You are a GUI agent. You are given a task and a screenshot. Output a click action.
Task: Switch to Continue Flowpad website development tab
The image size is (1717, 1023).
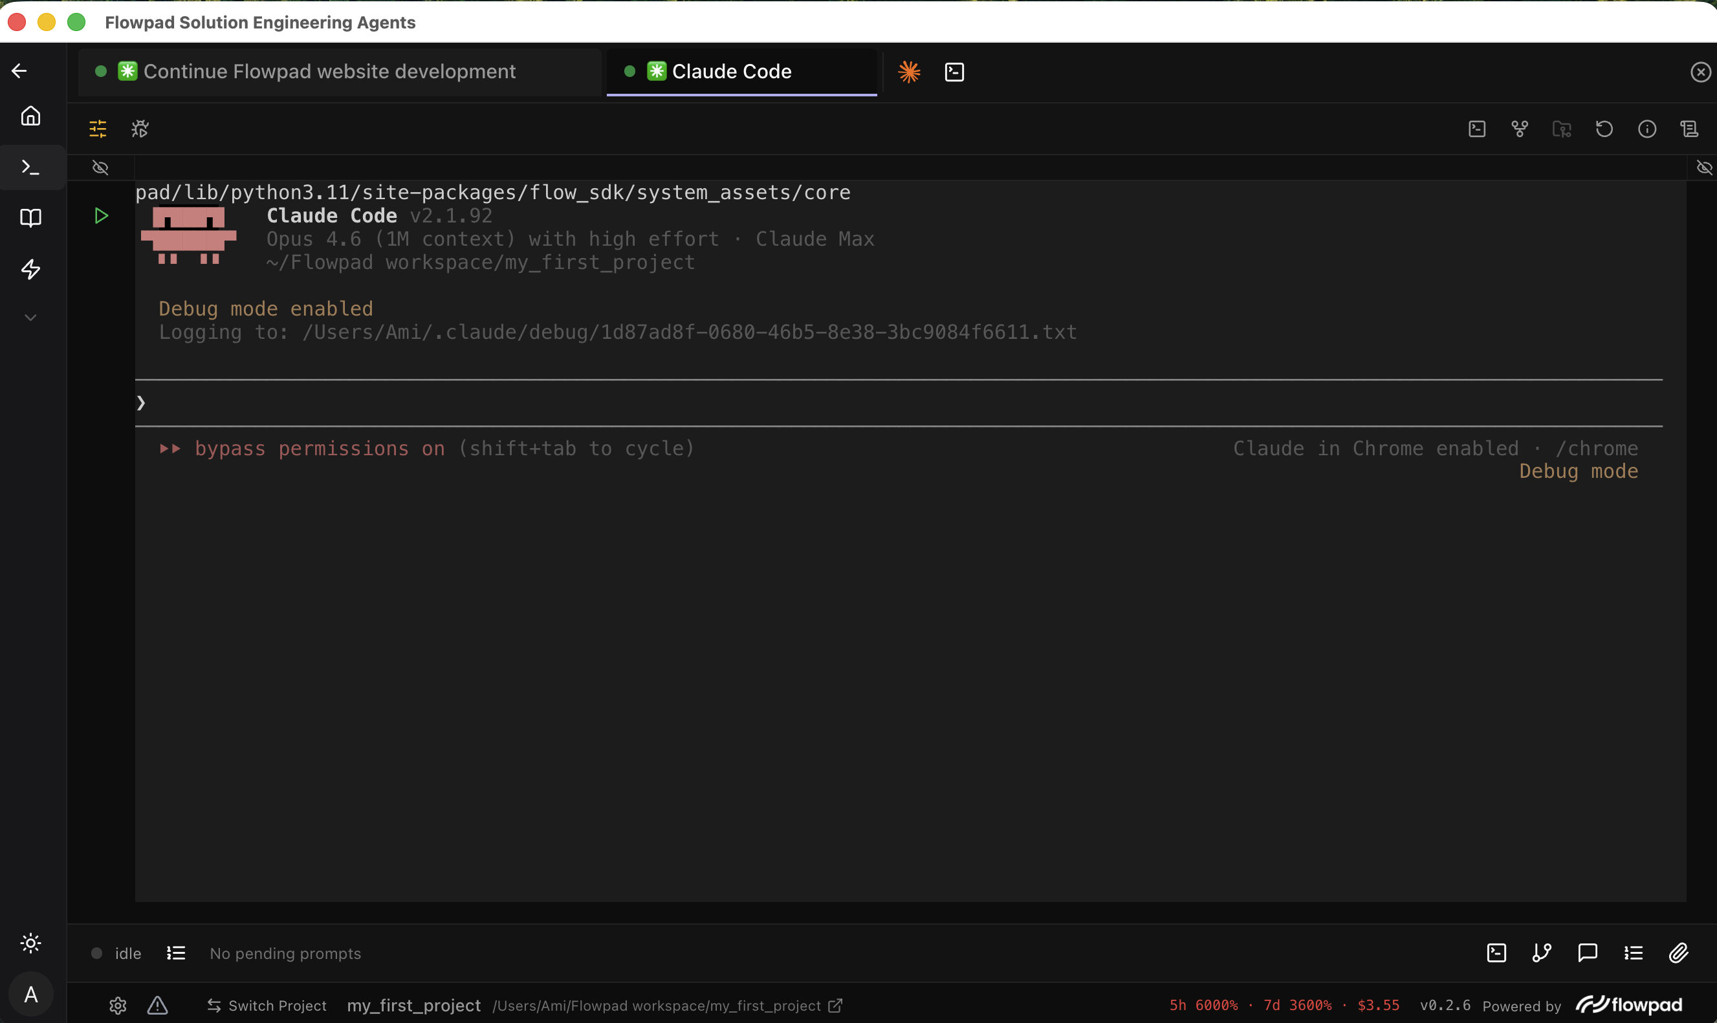click(329, 72)
